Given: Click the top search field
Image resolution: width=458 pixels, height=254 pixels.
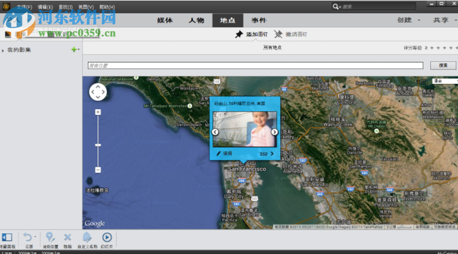Looking at the screenshot, I should [x=378, y=6].
